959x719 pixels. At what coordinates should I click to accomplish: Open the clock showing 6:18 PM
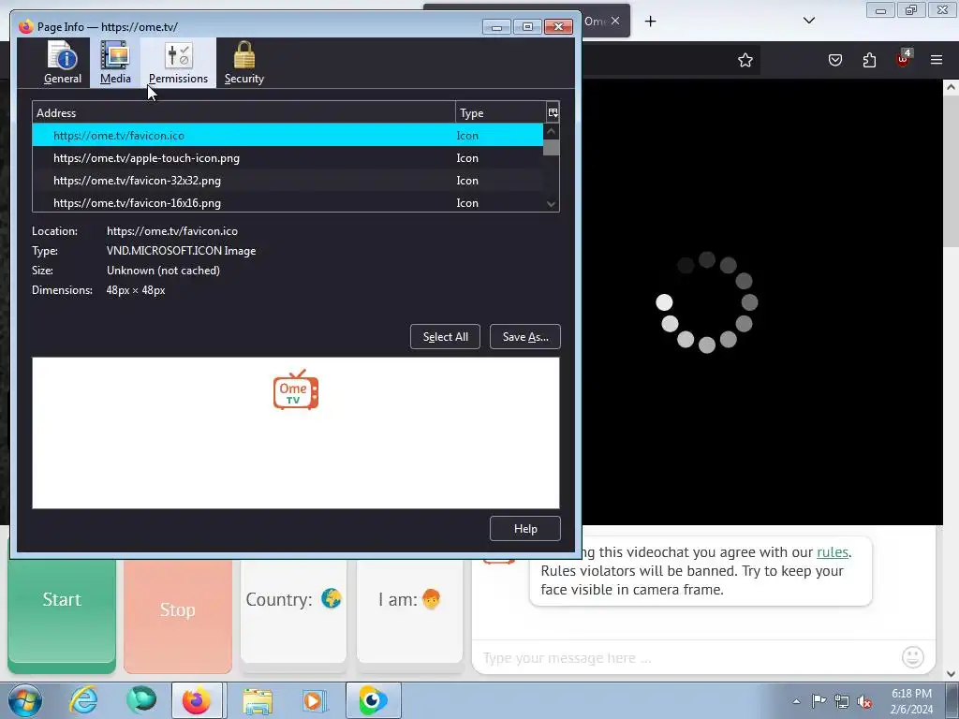[x=911, y=701]
